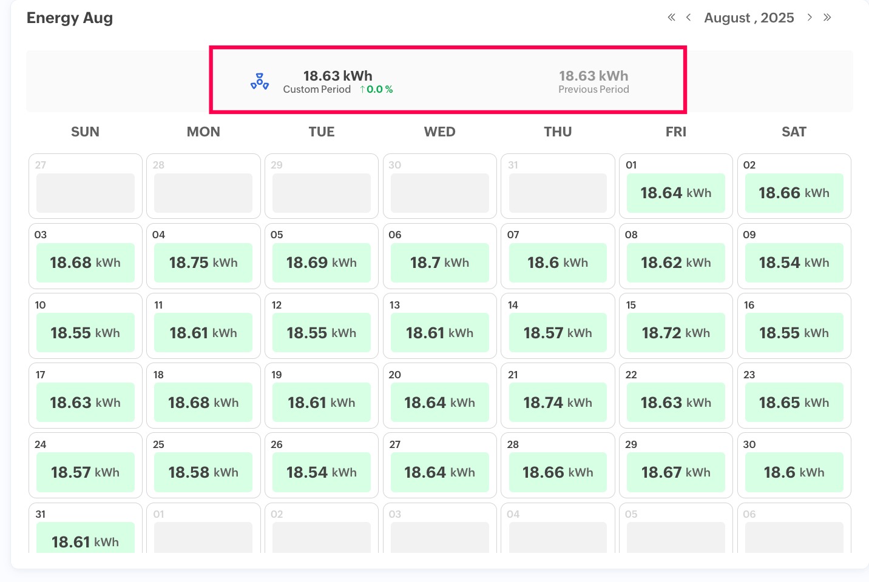Jump to next year with double-right chevron
This screenshot has height=582, width=869.
(x=827, y=18)
